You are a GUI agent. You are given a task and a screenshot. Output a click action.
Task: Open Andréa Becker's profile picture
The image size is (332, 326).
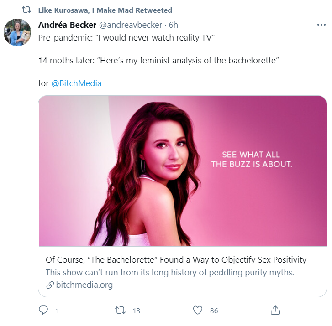17,32
